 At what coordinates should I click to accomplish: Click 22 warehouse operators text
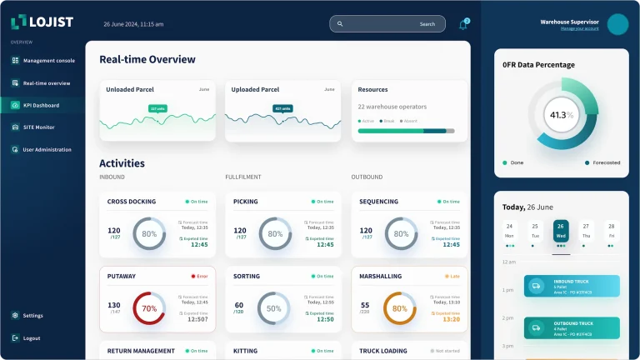(392, 107)
